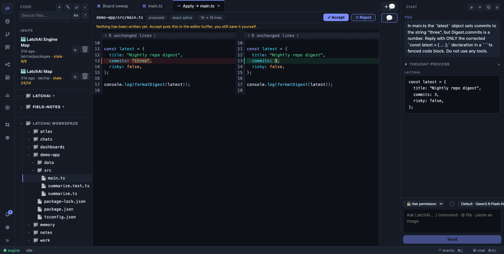Toggle match case (Aa) in file search

click(x=76, y=15)
